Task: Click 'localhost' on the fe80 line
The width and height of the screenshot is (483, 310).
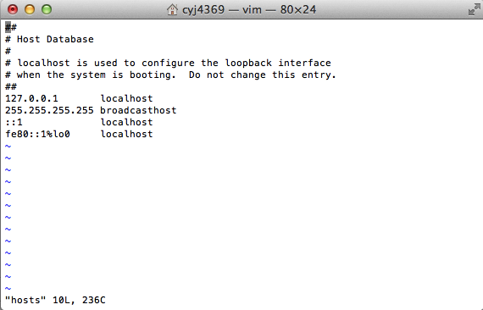Action: pyautogui.click(x=126, y=134)
